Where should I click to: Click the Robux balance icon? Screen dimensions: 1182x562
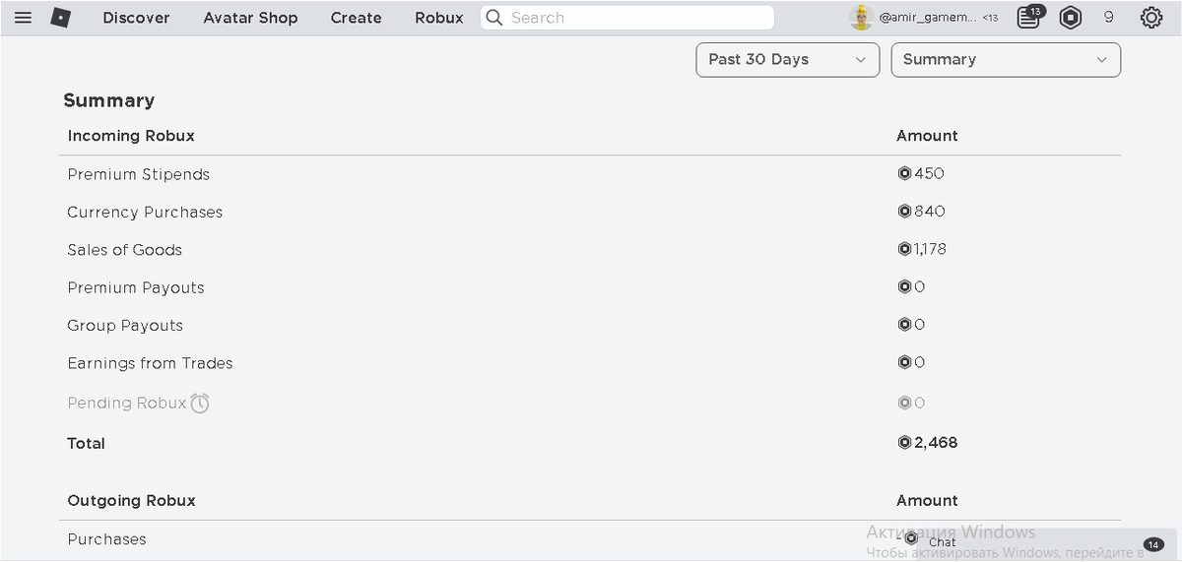[1071, 18]
